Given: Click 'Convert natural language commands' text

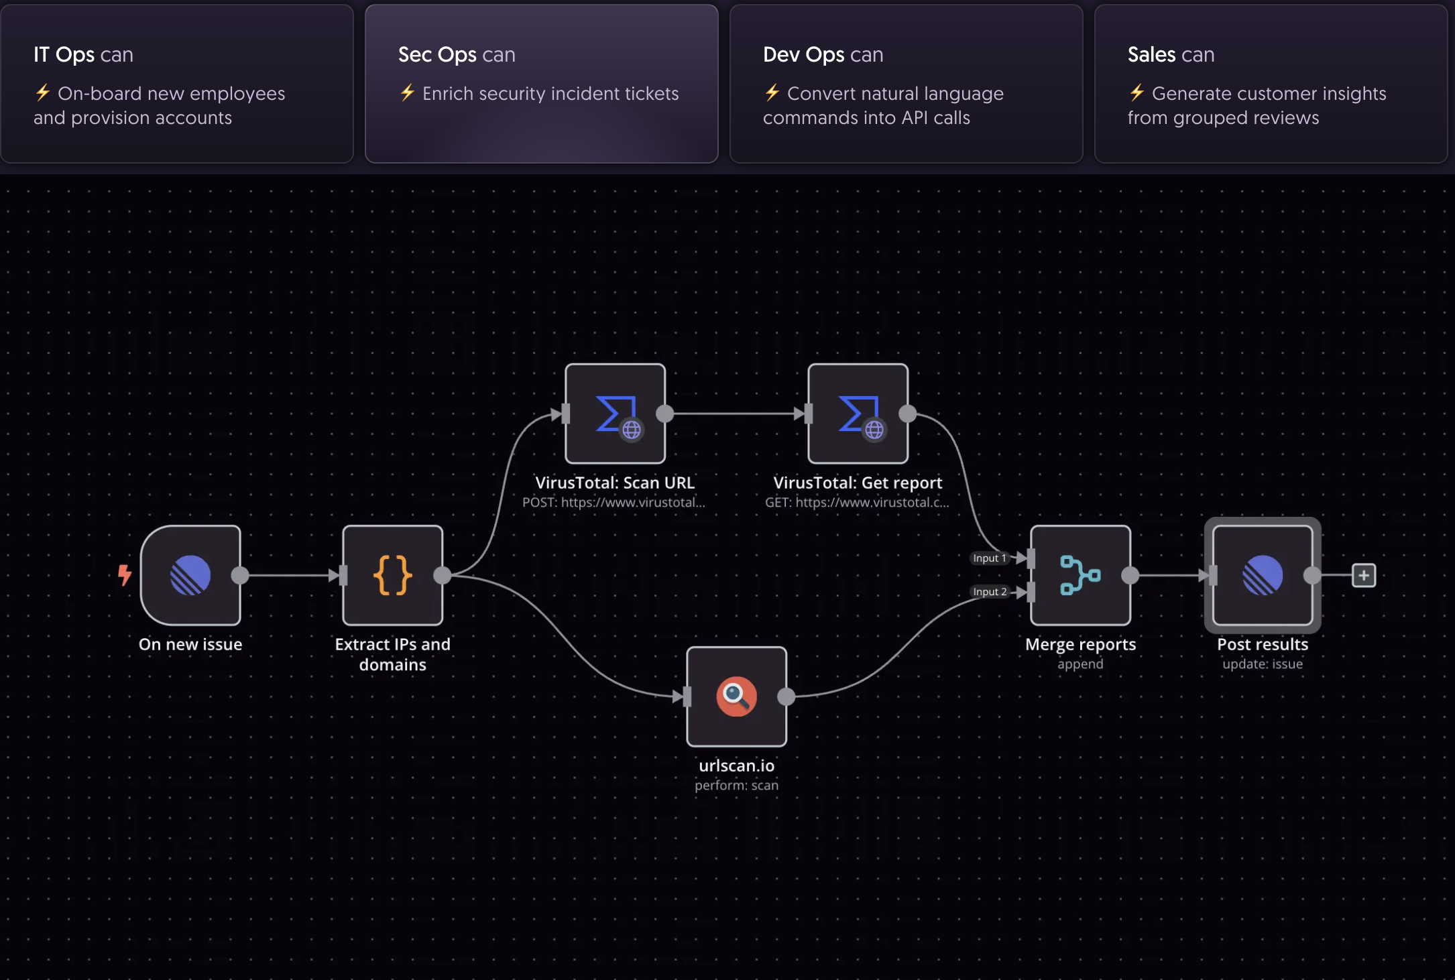Looking at the screenshot, I should tap(884, 105).
